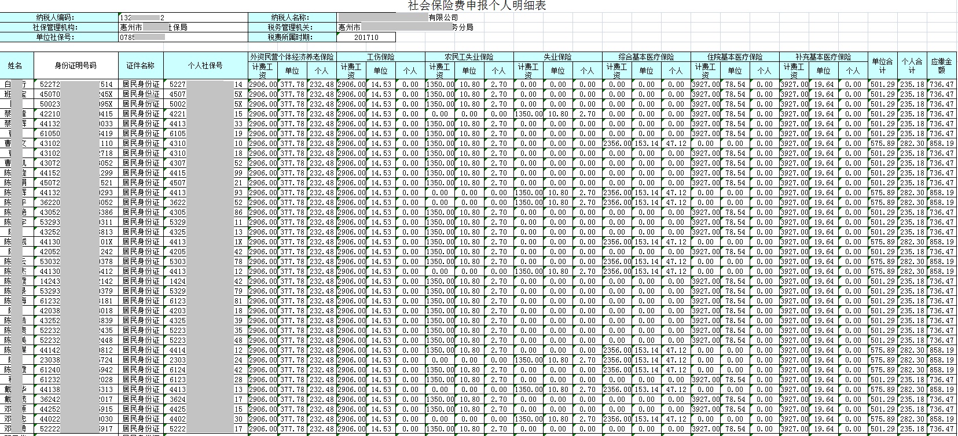Select the 惠州市 tax office value ending 分局
This screenshot has width=958, height=436.
point(405,27)
